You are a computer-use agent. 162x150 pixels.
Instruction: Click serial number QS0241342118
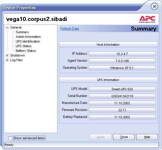tap(122, 96)
